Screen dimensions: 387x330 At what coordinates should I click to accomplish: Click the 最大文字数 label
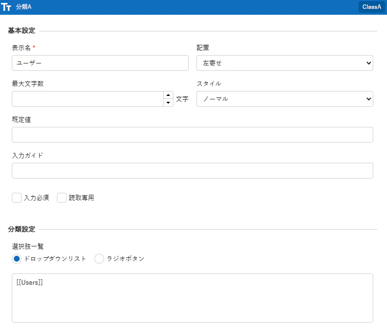click(x=28, y=84)
